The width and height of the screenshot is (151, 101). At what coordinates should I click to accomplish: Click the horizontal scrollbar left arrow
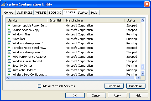[8, 78]
